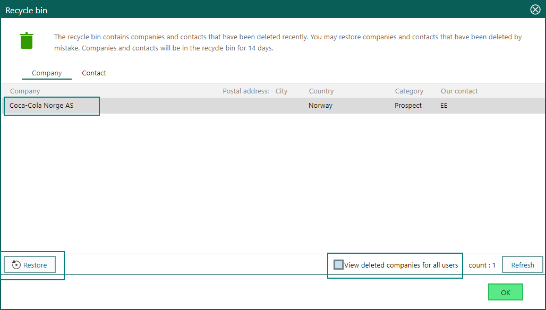Viewport: 546px width, 310px height.
Task: Select the Company tab
Action: [x=47, y=73]
